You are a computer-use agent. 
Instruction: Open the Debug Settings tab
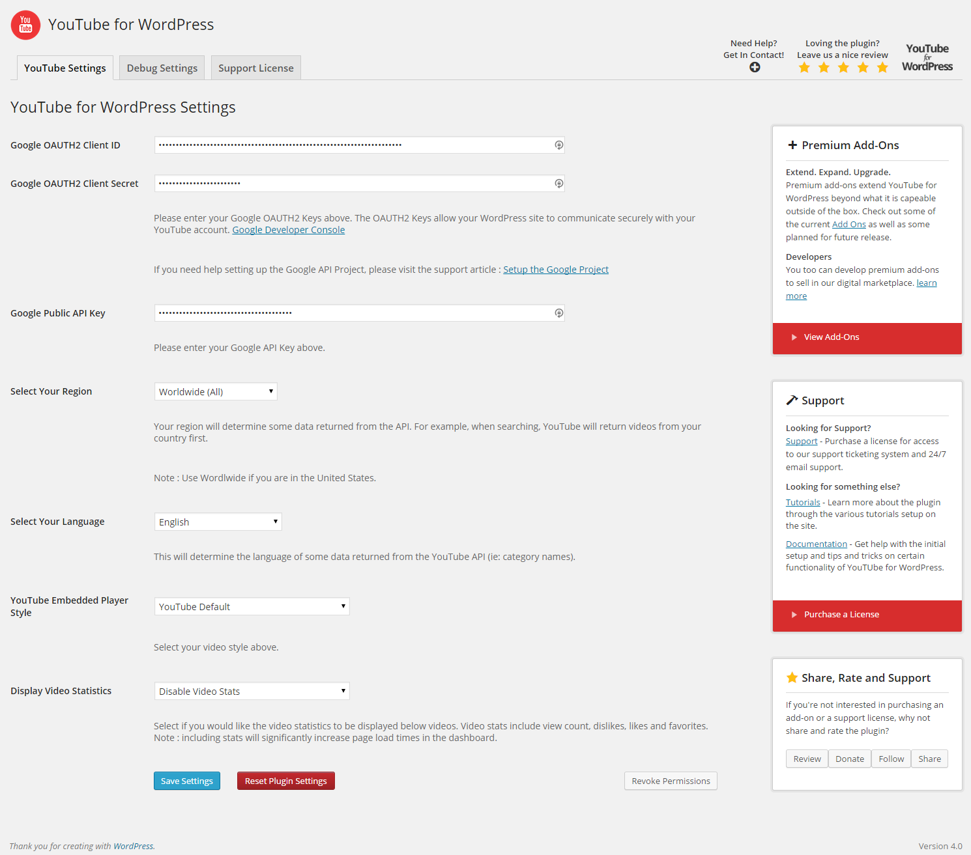click(162, 68)
